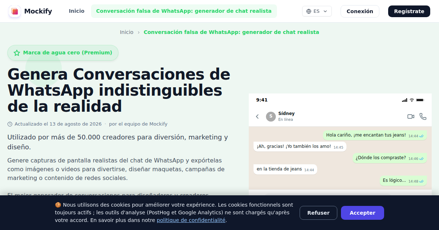This screenshot has height=230, width=439.
Task: Click the Regístrate button
Action: coord(409,11)
